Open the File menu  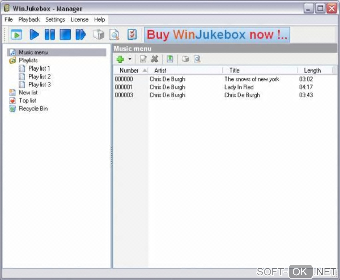coord(9,20)
